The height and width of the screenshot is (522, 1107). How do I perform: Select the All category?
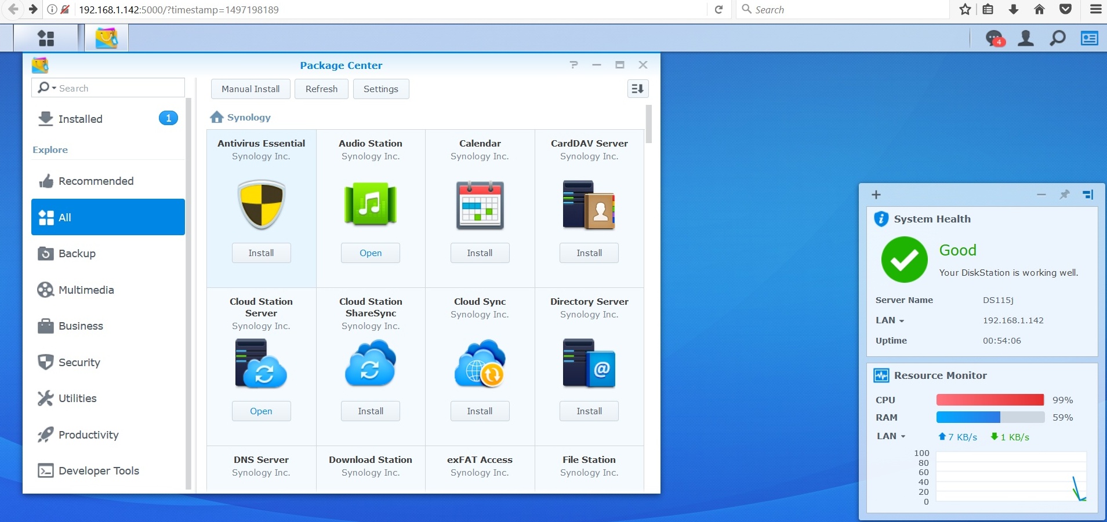click(108, 217)
